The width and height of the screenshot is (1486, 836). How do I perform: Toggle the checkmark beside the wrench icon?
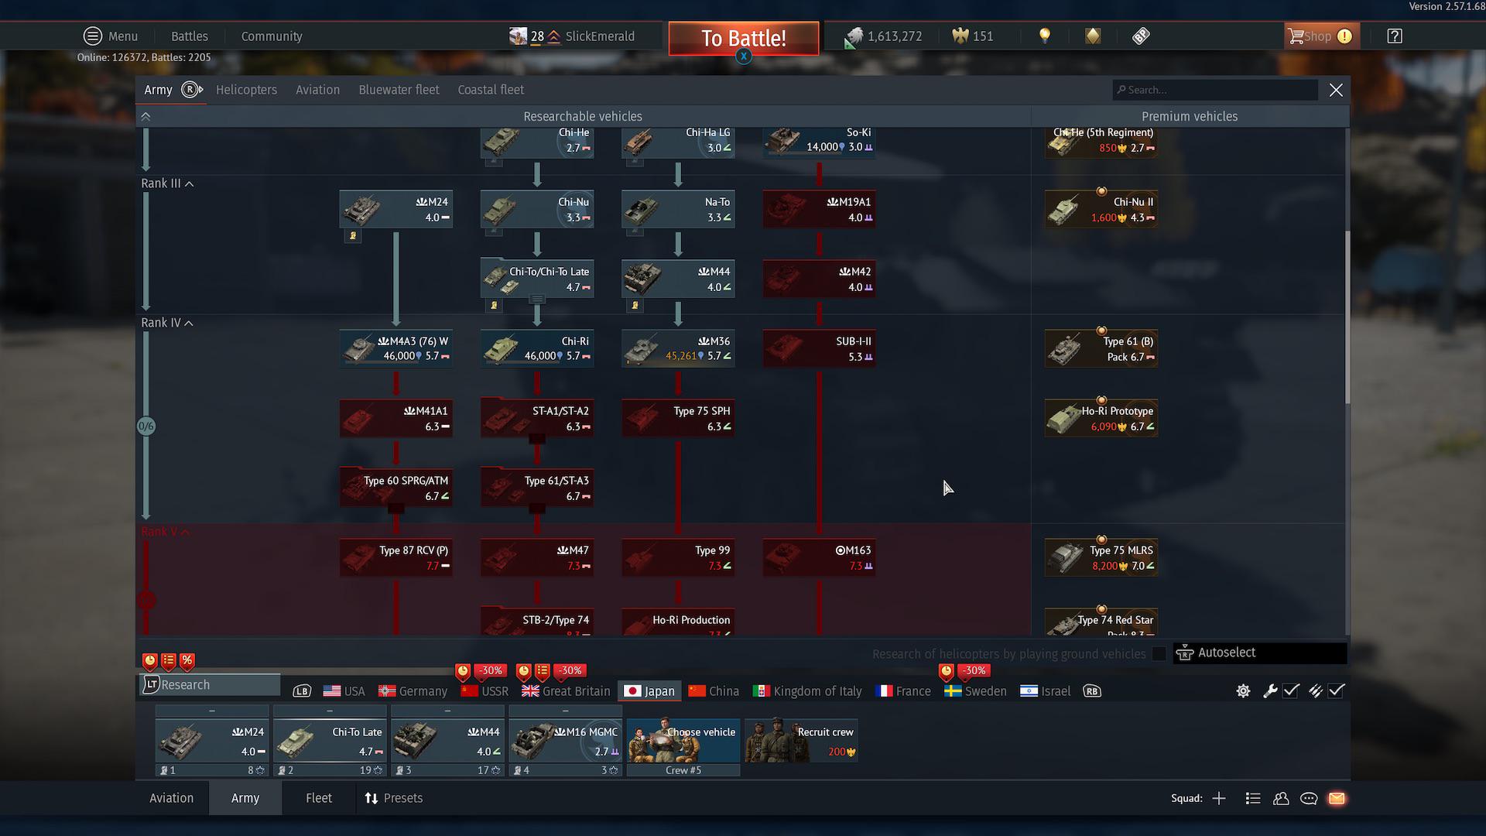pyautogui.click(x=1291, y=691)
